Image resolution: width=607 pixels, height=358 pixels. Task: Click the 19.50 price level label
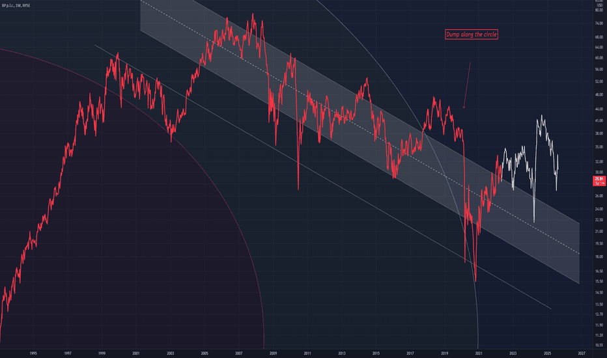pyautogui.click(x=599, y=244)
